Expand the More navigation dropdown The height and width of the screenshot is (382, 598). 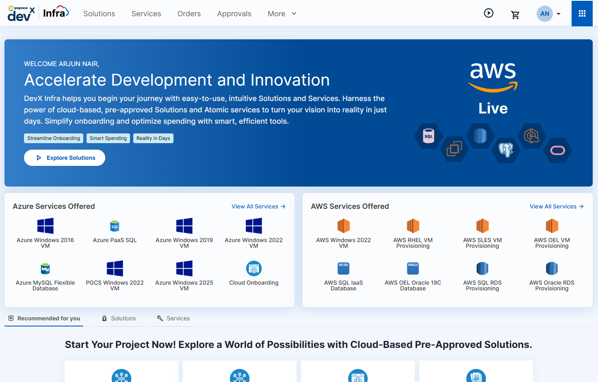[x=282, y=14]
